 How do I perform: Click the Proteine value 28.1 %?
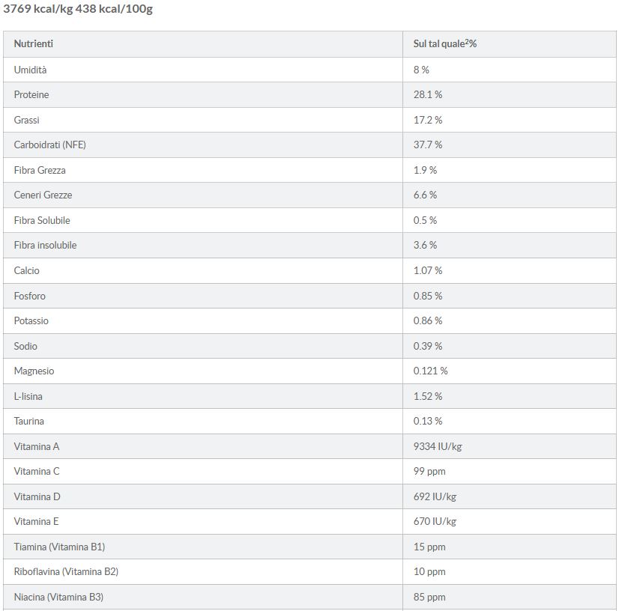pos(428,95)
